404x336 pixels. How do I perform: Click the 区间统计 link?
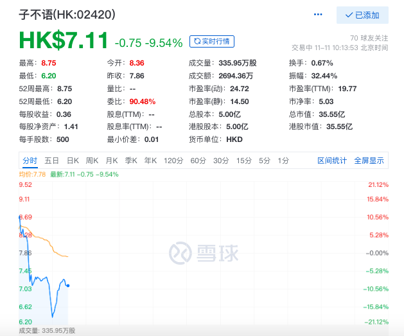(332, 161)
